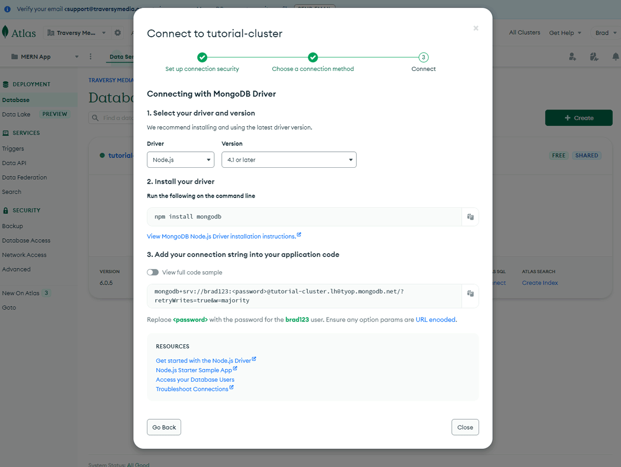This screenshot has height=467, width=621.
Task: Close the dialog with the X icon
Action: 476,28
